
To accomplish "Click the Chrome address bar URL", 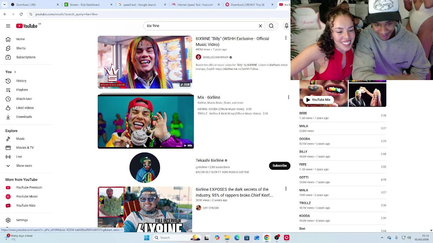I will (x=67, y=14).
